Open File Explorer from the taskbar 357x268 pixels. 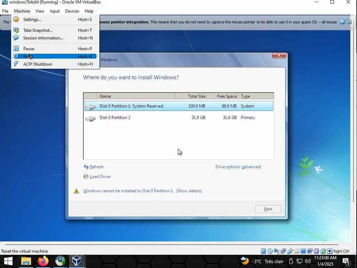coord(26,261)
